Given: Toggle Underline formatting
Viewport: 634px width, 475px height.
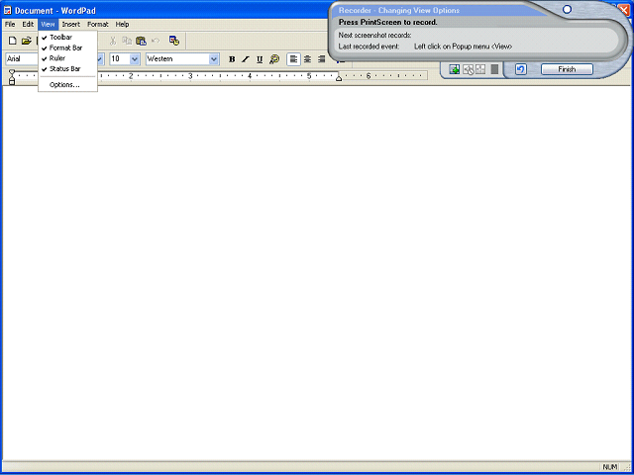Looking at the screenshot, I should point(260,59).
